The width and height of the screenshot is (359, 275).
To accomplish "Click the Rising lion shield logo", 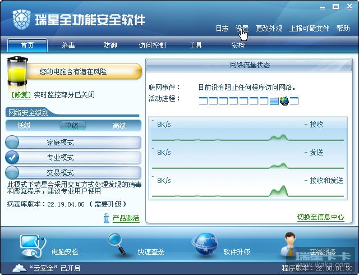I will click(21, 20).
